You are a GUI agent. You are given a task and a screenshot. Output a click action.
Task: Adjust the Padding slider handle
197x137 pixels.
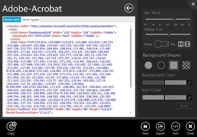coord(169,34)
